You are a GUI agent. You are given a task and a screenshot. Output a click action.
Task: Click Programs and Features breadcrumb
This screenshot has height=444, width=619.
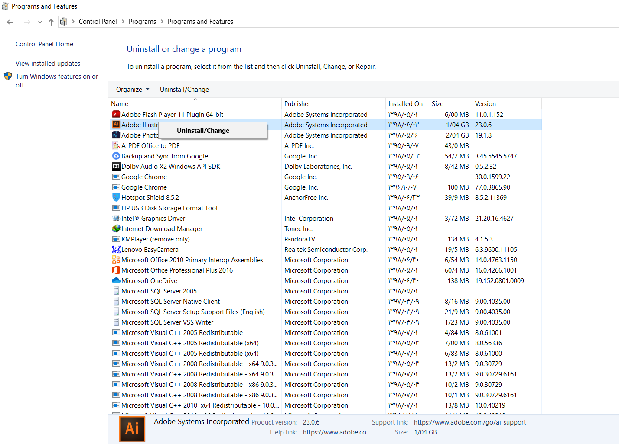tap(200, 22)
